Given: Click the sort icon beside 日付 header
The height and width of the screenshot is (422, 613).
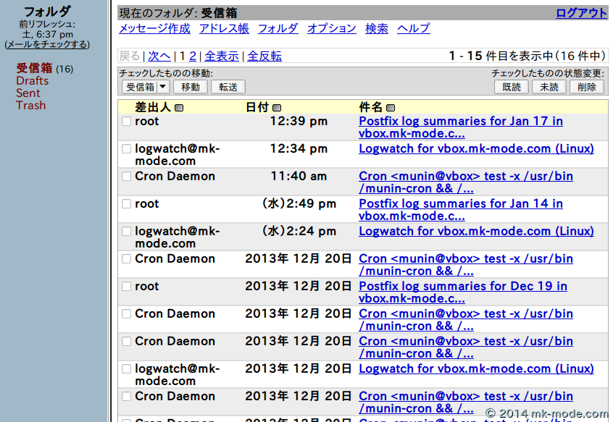Looking at the screenshot, I should point(275,108).
